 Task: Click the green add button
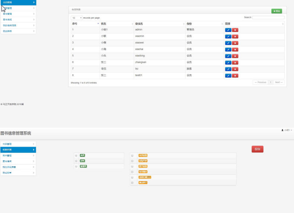tap(276, 11)
